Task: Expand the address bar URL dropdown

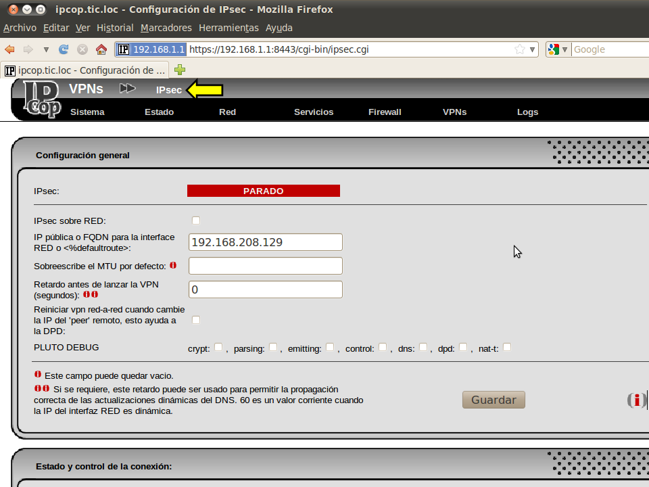Action: coord(533,49)
